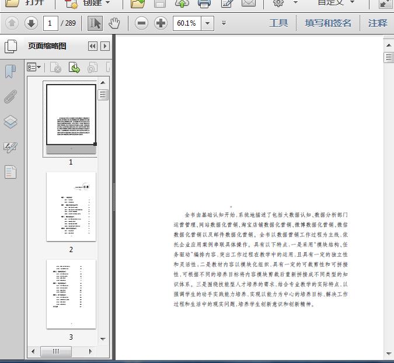Click the cloud upload icon
The width and height of the screenshot is (394, 363).
(182, 4)
